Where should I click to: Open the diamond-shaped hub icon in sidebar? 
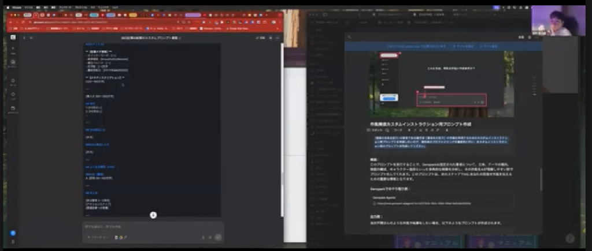click(13, 95)
